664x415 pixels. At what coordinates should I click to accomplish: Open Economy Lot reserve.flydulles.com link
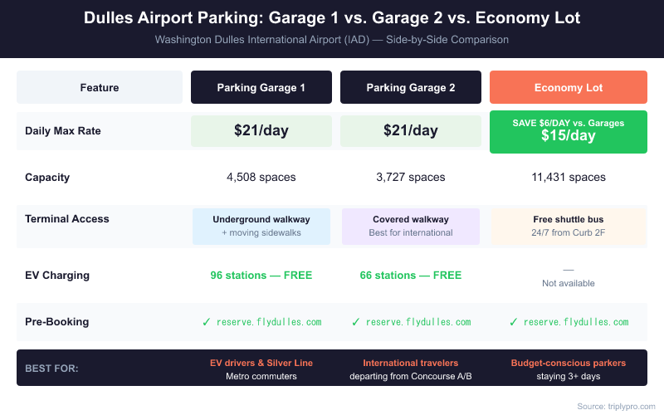[576, 322]
